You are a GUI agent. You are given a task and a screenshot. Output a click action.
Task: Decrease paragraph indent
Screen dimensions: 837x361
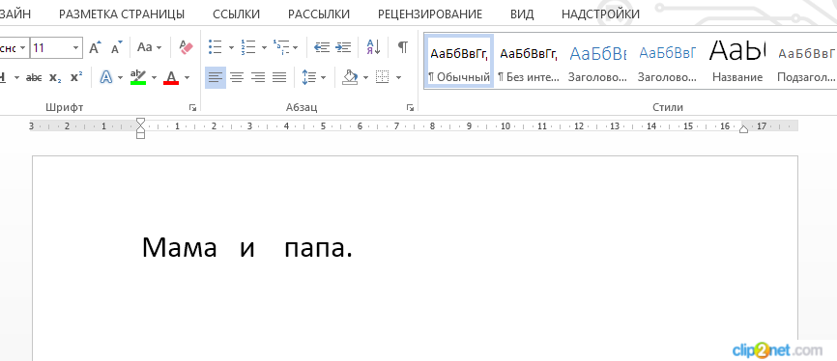322,47
